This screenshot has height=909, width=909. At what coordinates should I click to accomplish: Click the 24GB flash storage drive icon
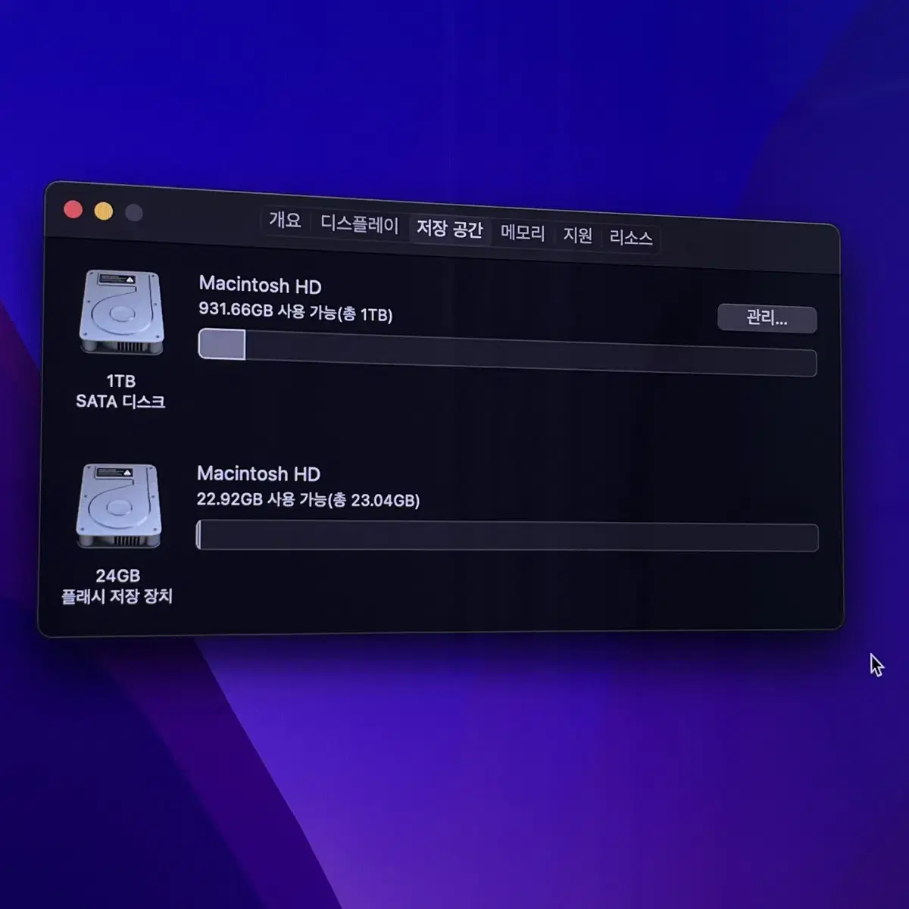click(x=119, y=506)
